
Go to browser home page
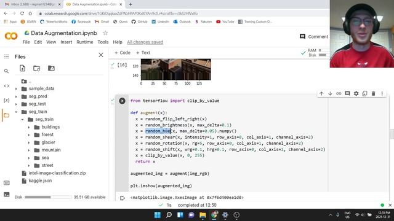tap(30, 14)
